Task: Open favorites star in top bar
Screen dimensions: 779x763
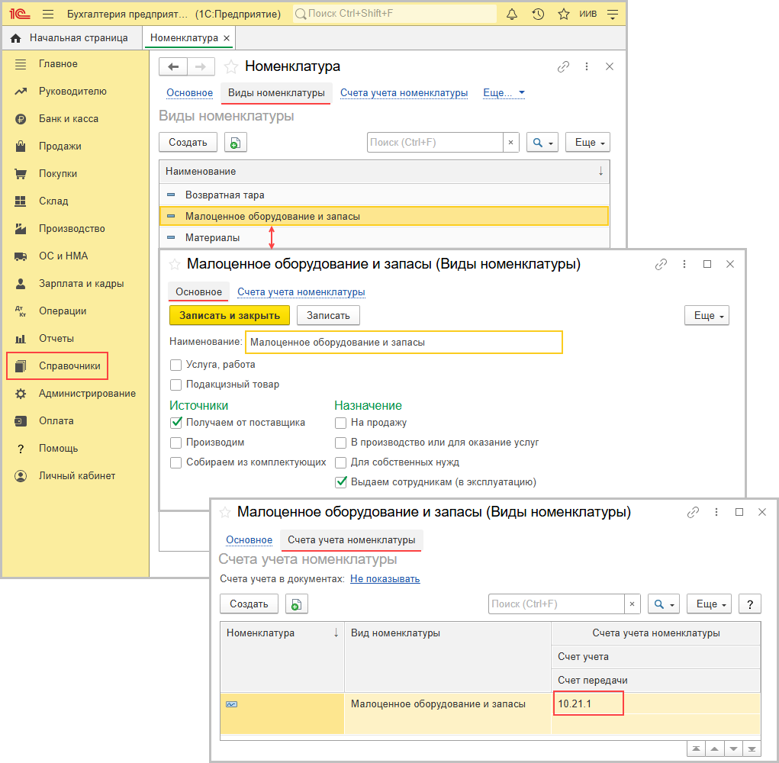Action: point(563,14)
